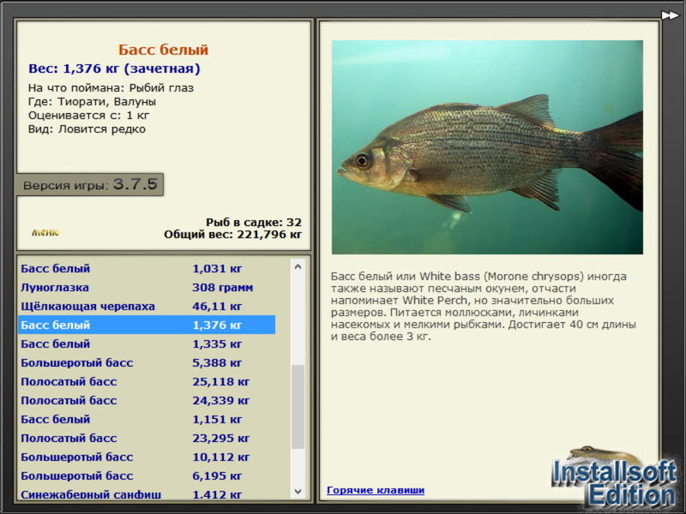Screen dimensions: 686x514
Task: Select Щёлкающая черепаха 46,11 кг entry
Action: (147, 306)
